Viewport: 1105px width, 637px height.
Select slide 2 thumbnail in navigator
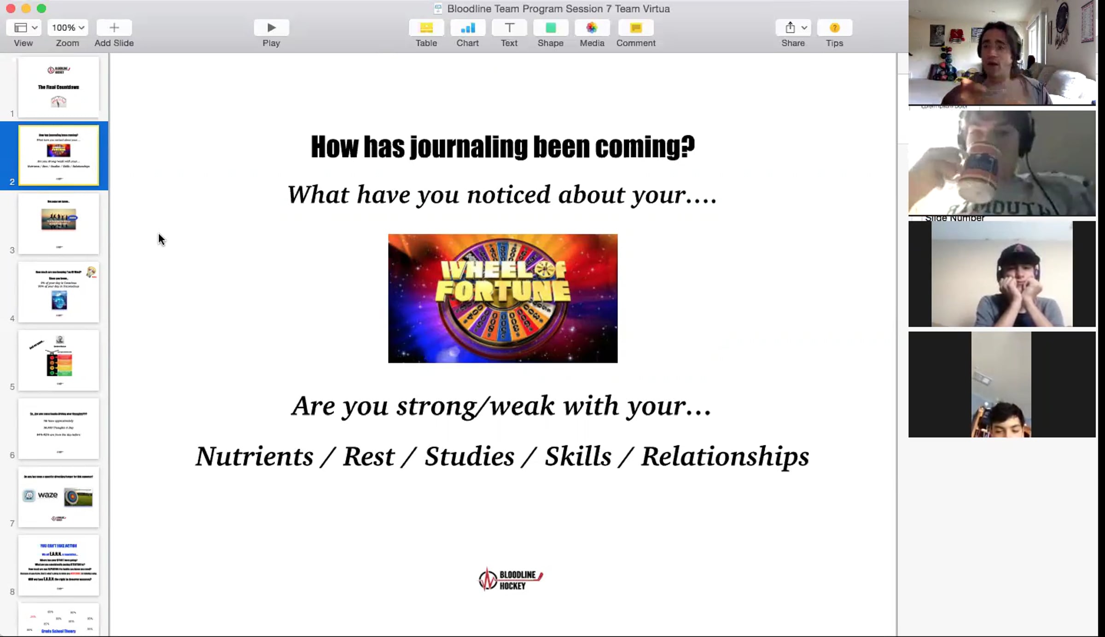pyautogui.click(x=58, y=155)
